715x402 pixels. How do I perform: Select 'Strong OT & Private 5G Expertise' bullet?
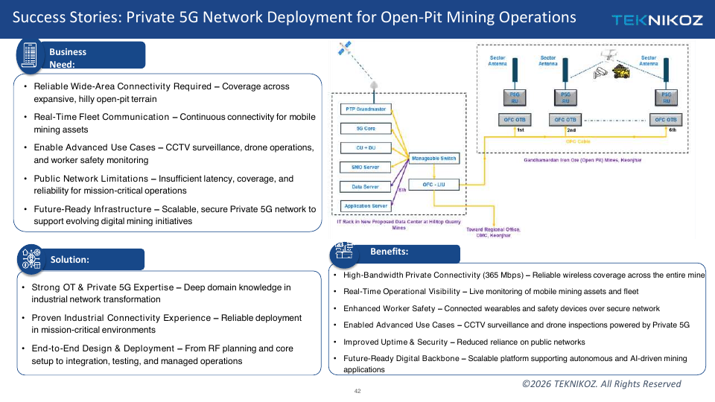coord(156,293)
